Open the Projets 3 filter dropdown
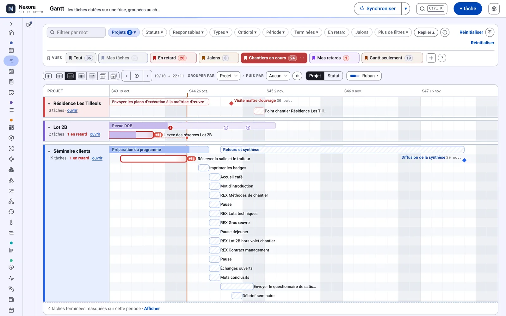Viewport: 506px width, 316px height. (x=124, y=32)
